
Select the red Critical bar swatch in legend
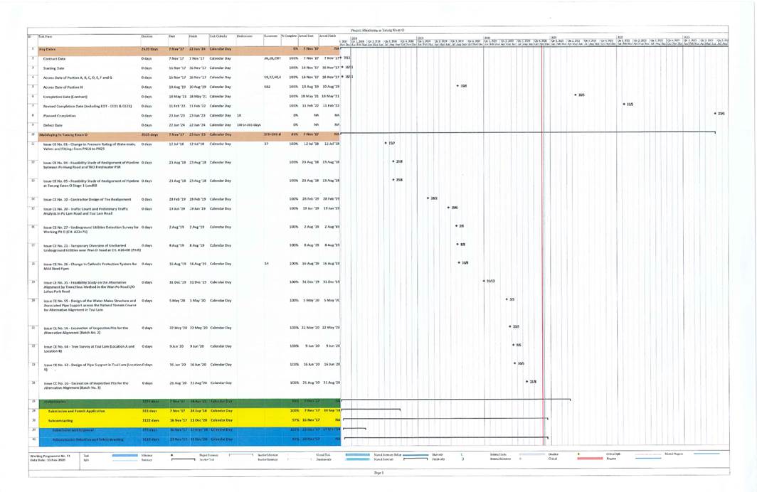point(590,459)
